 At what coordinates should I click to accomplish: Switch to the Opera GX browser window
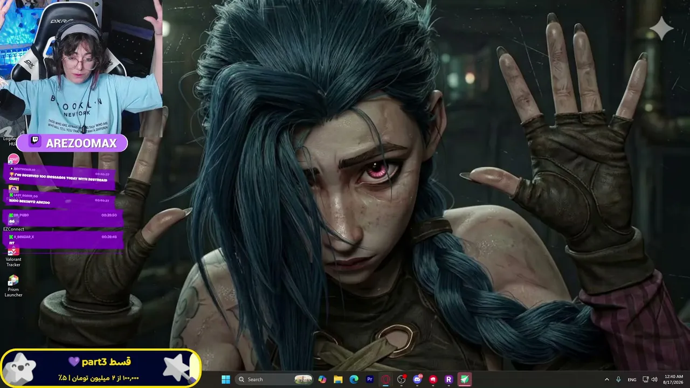pos(385,379)
